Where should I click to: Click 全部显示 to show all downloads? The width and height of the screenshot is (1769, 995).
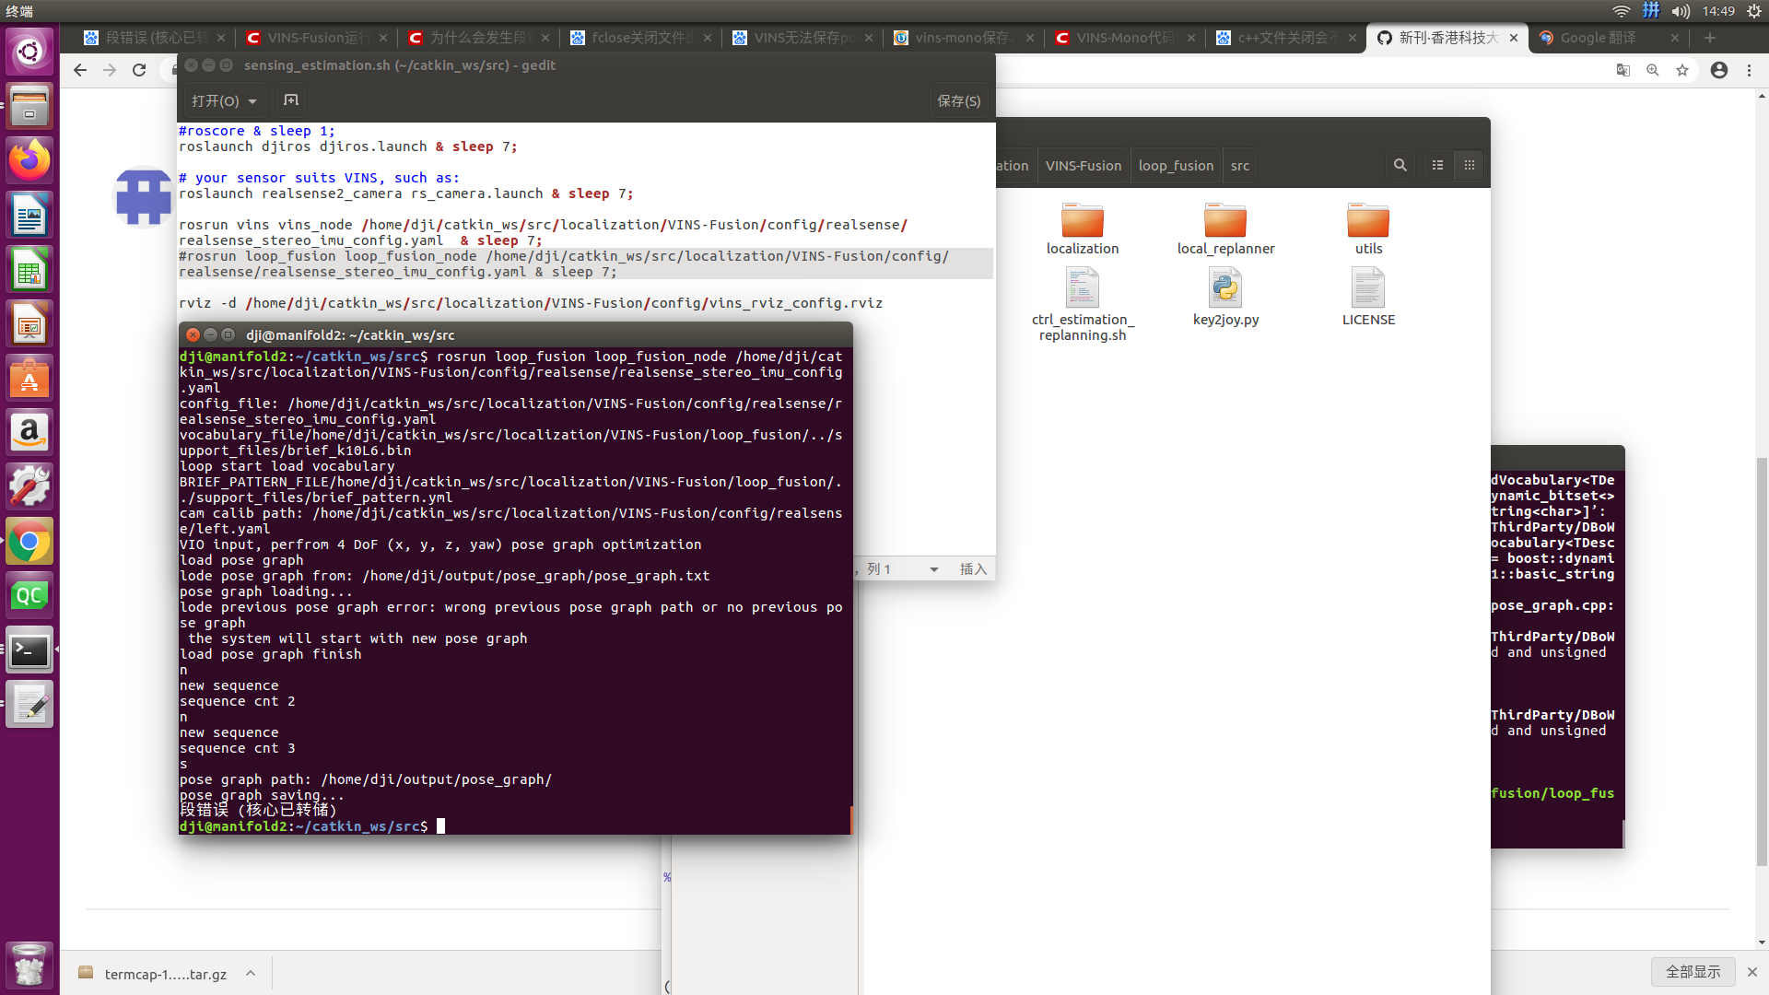pyautogui.click(x=1693, y=971)
